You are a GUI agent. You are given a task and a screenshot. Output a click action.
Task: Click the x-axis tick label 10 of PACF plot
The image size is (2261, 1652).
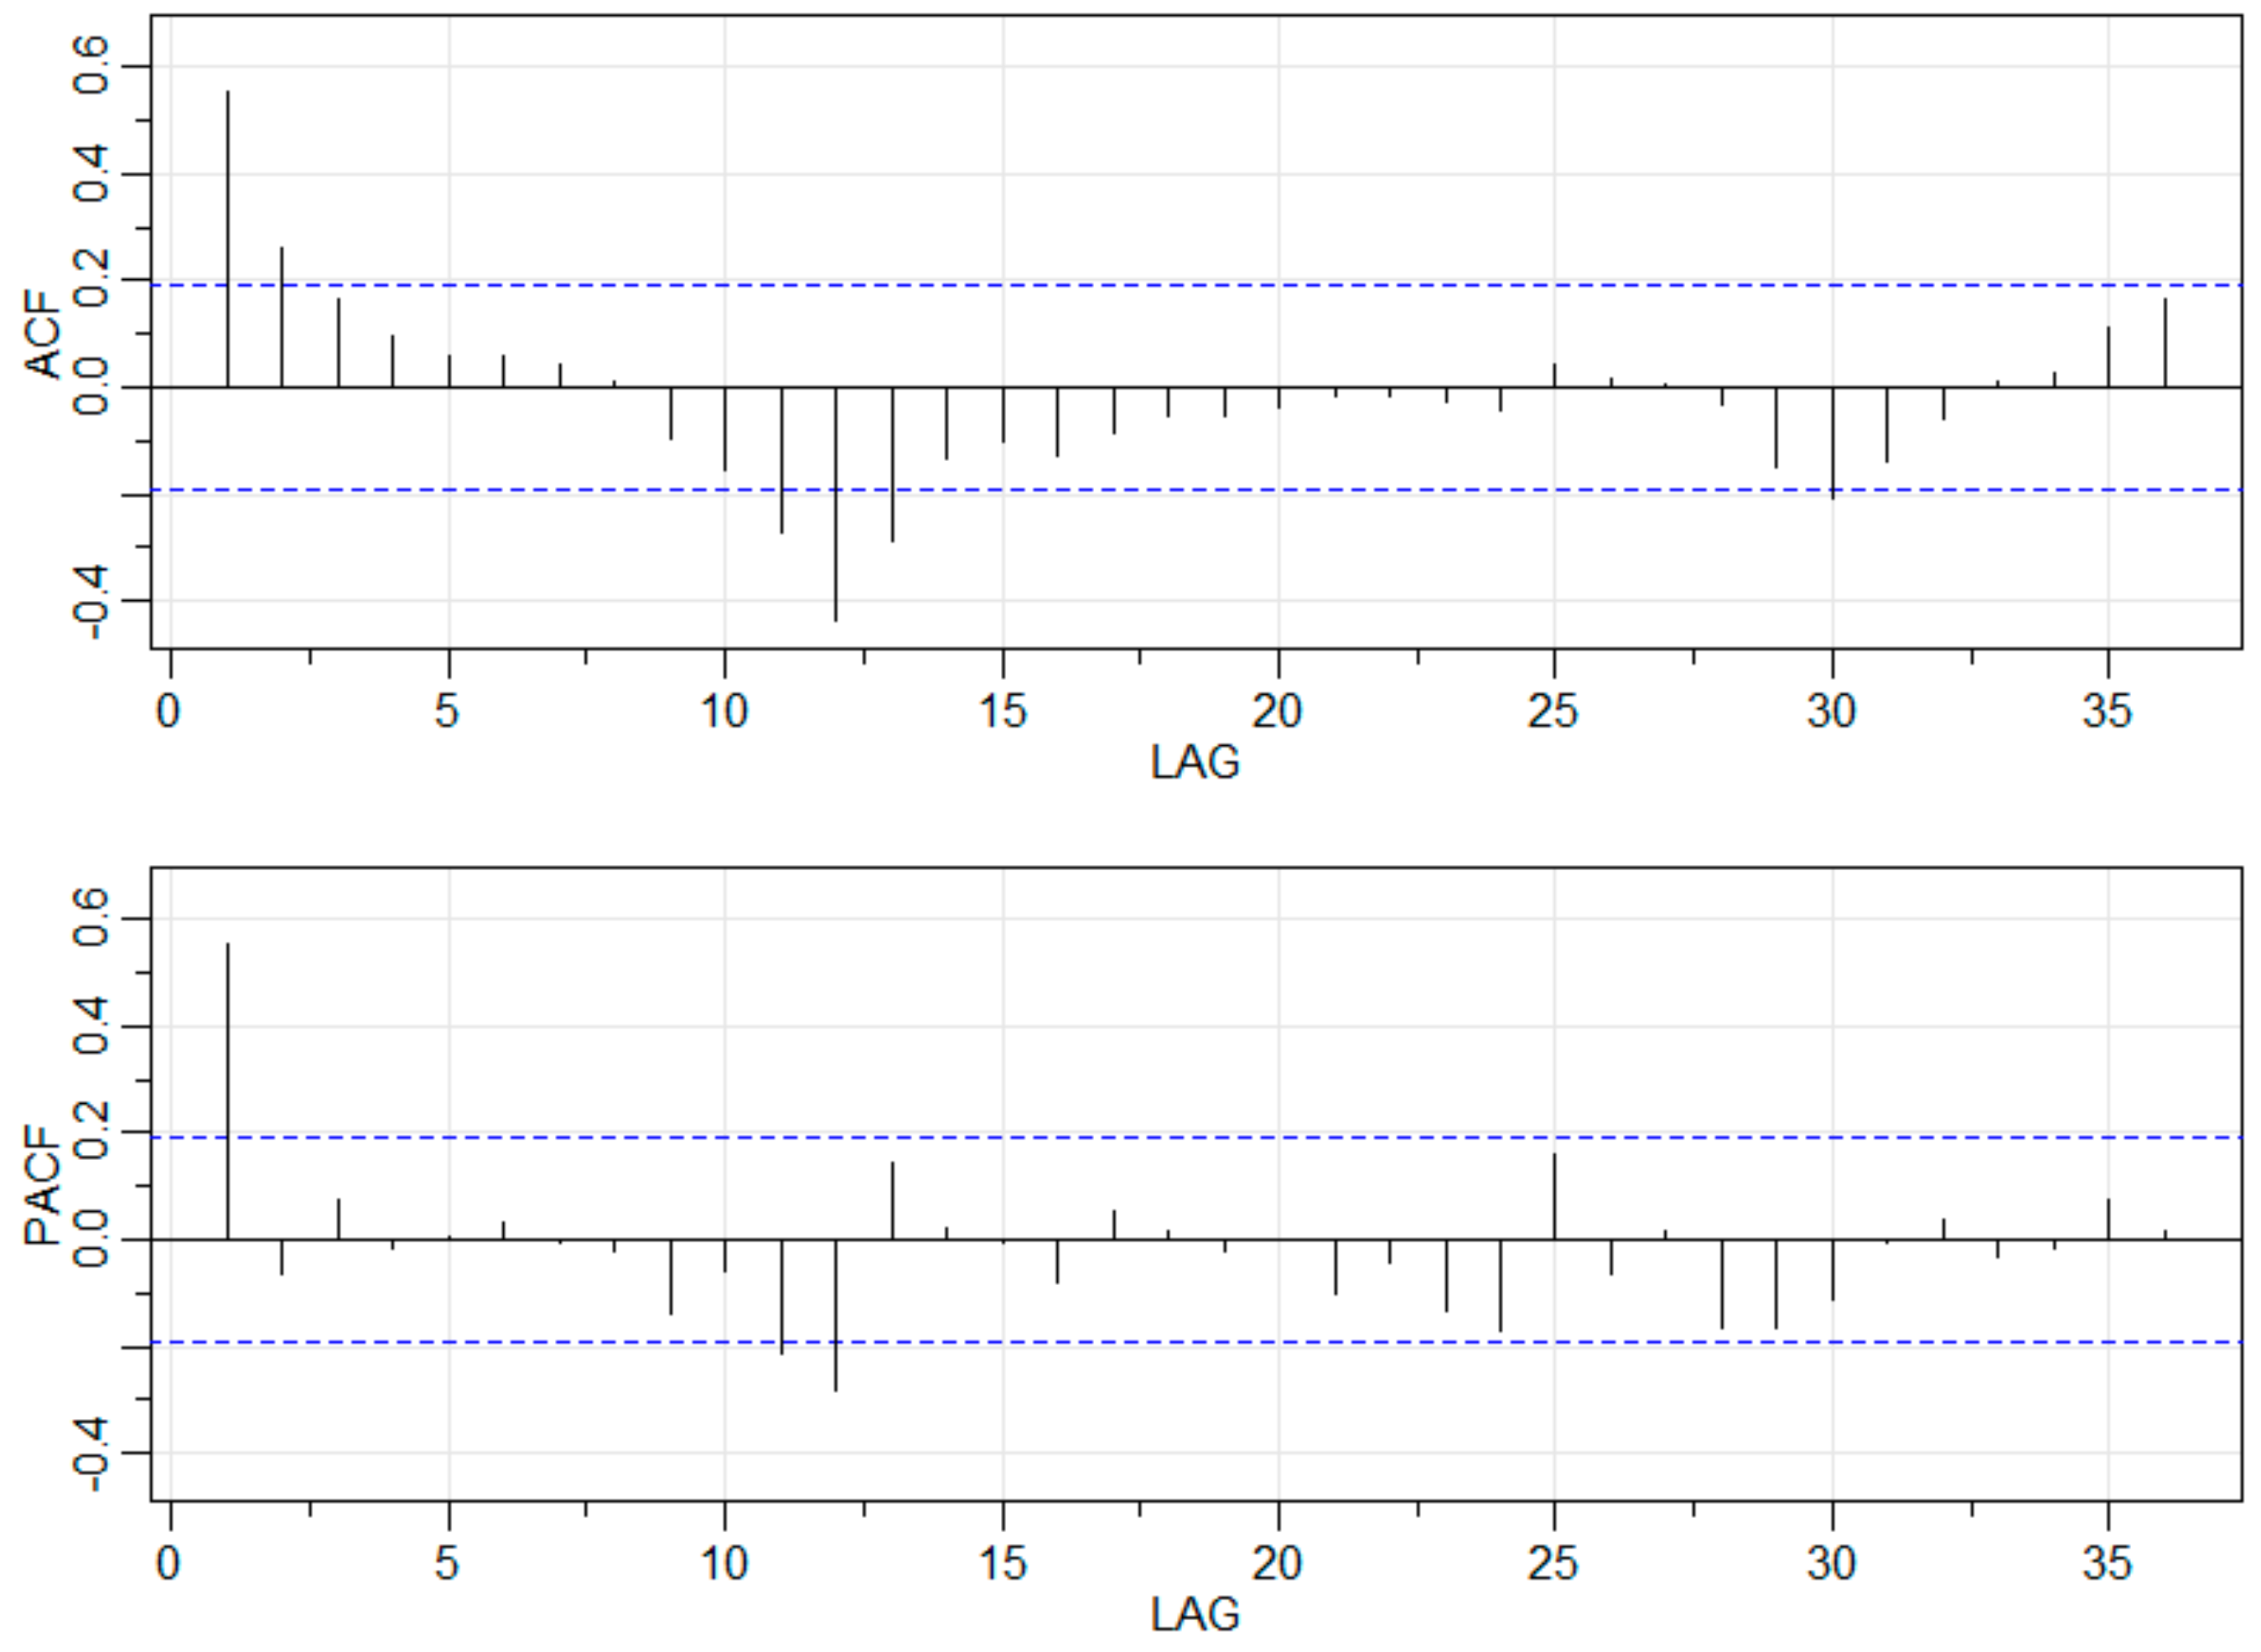724,1564
